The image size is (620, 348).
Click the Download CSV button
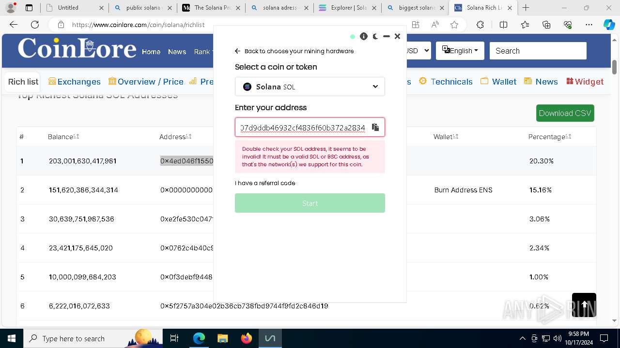565,113
